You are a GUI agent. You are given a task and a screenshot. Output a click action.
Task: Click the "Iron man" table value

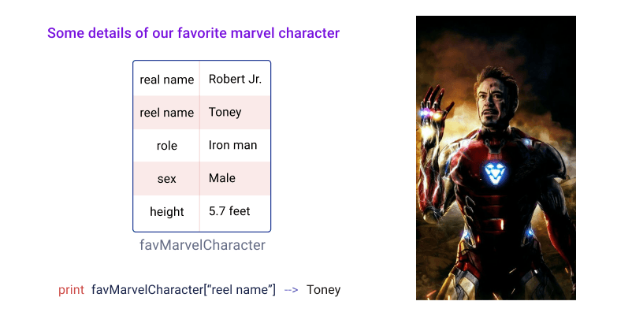(x=232, y=145)
